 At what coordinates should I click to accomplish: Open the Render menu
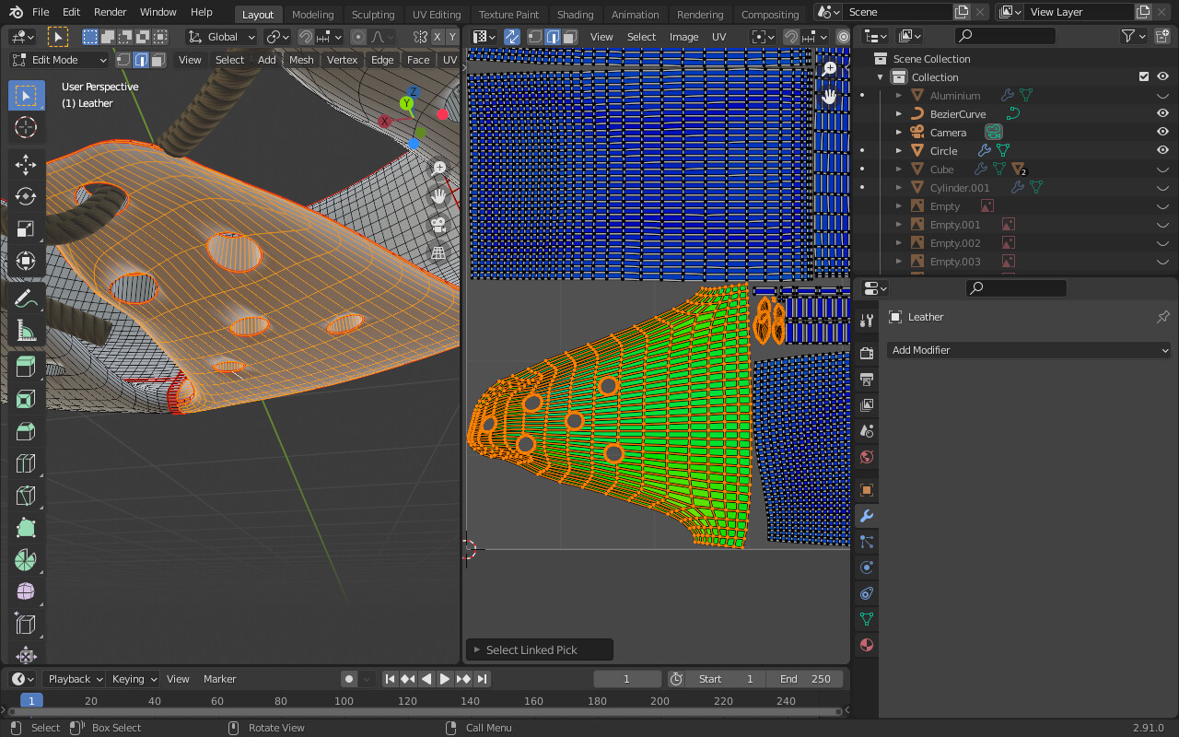click(110, 12)
